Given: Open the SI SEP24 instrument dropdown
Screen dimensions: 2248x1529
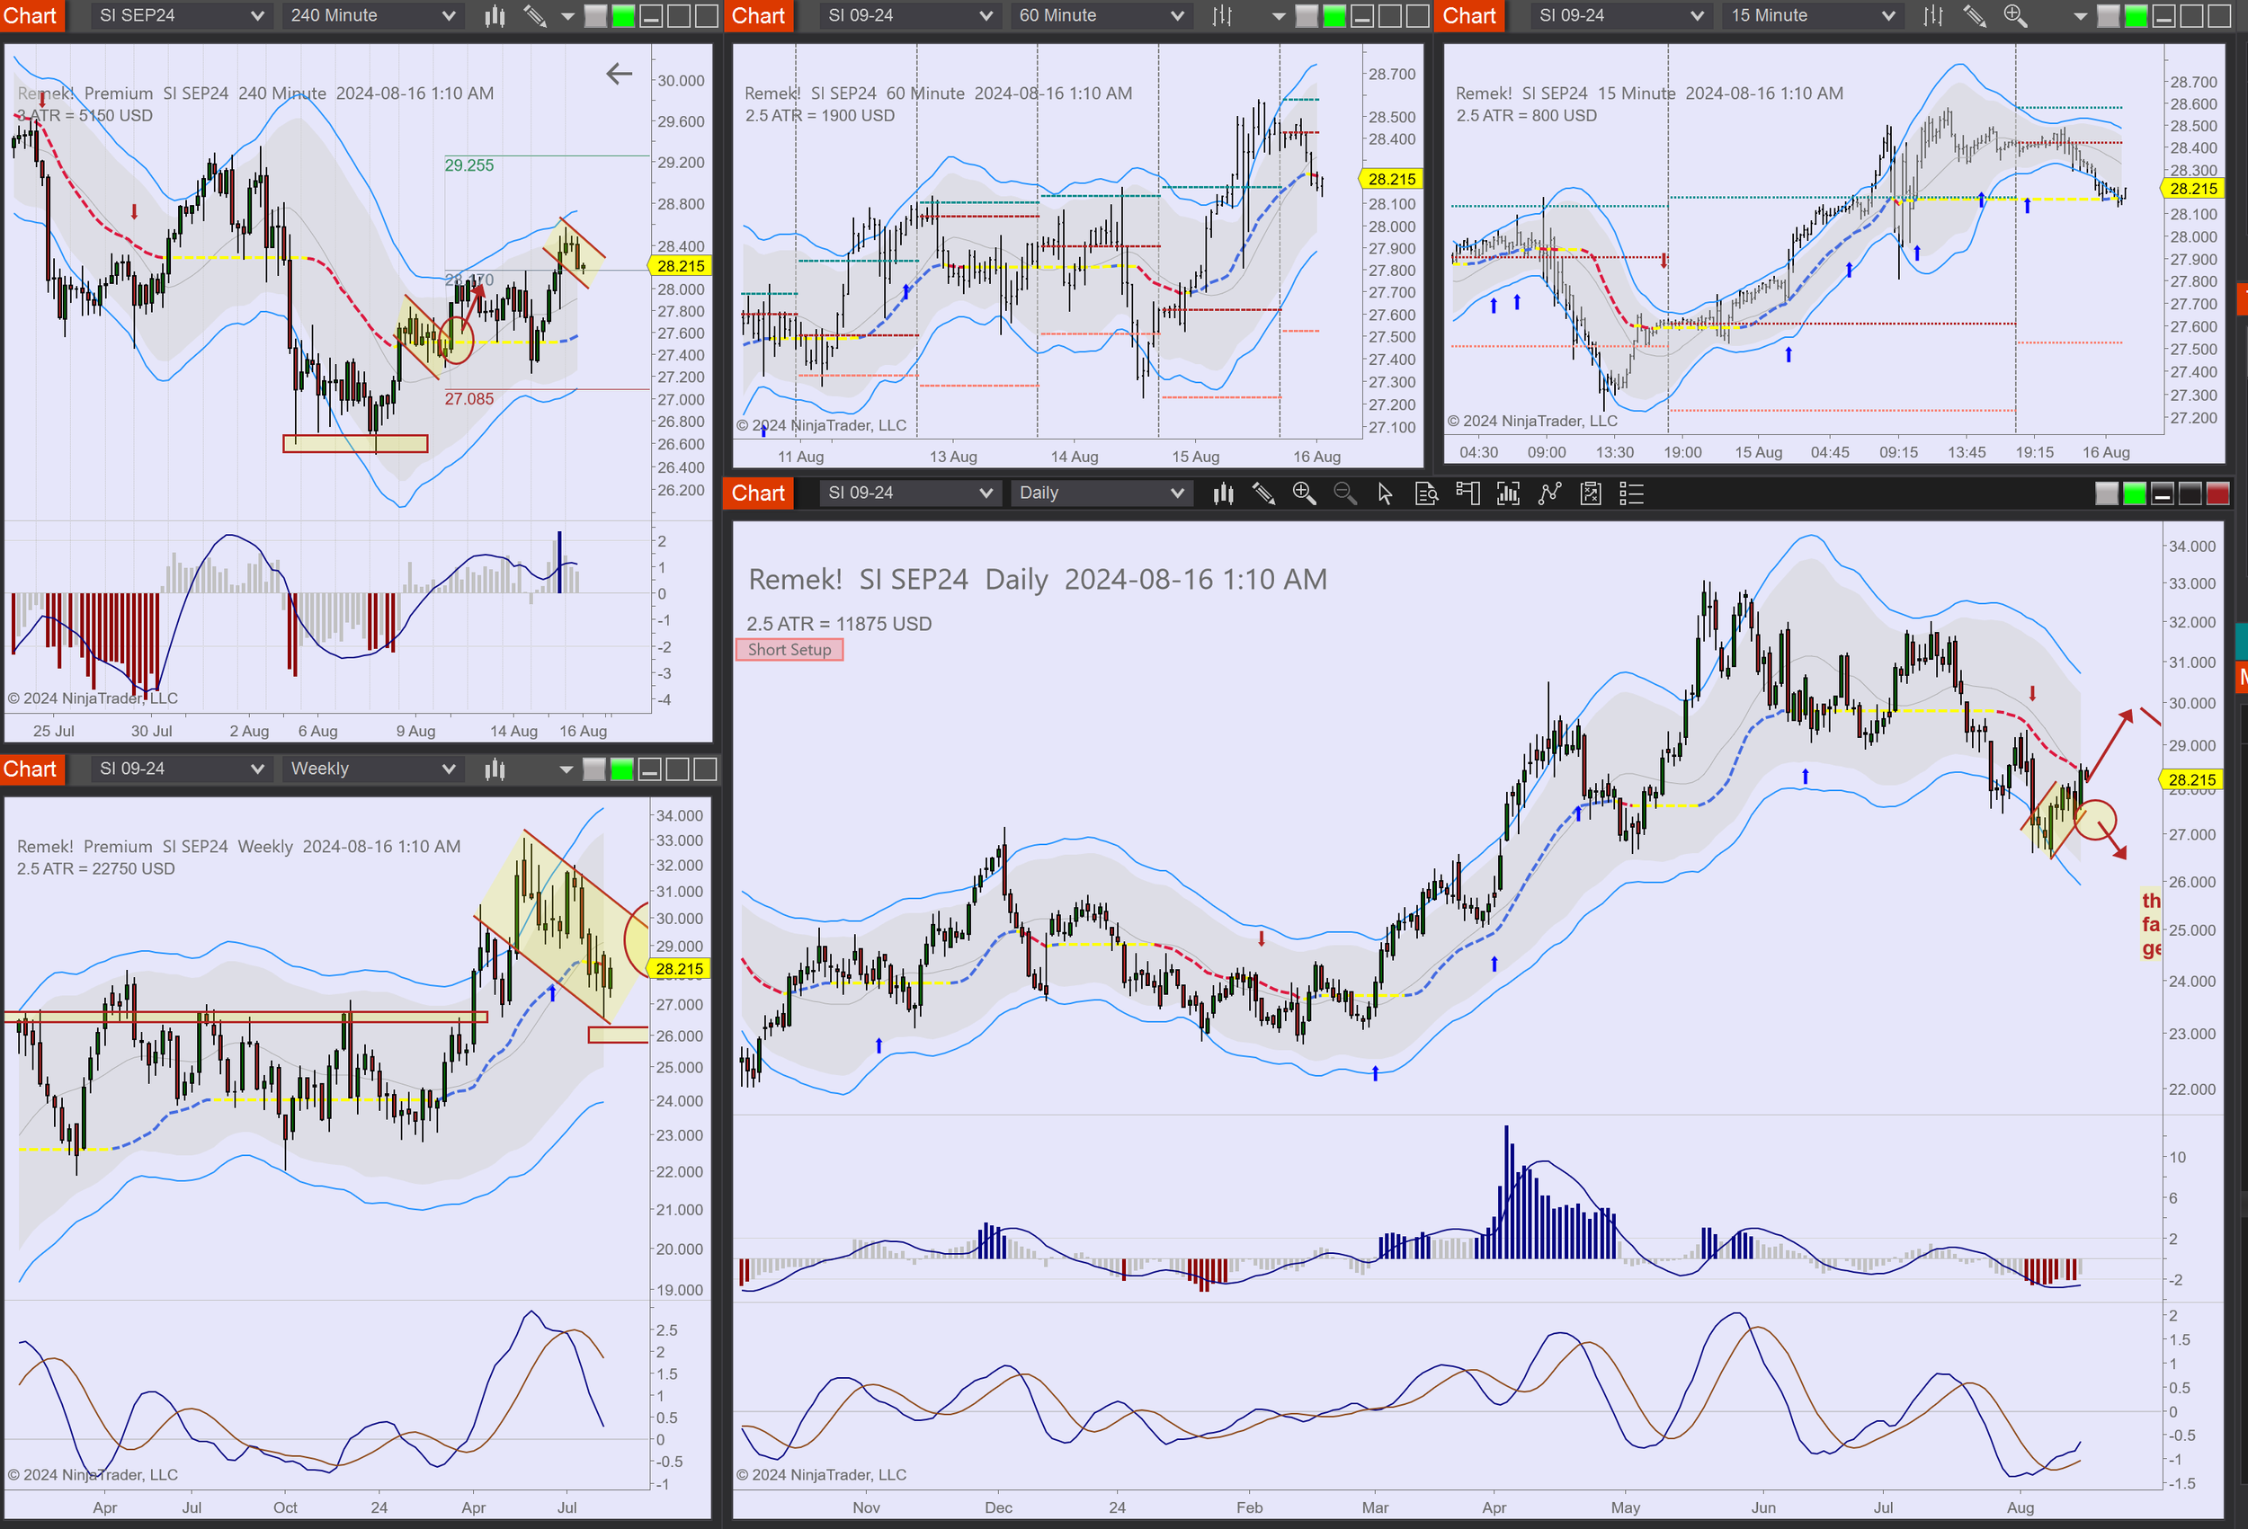Looking at the screenshot, I should 180,15.
